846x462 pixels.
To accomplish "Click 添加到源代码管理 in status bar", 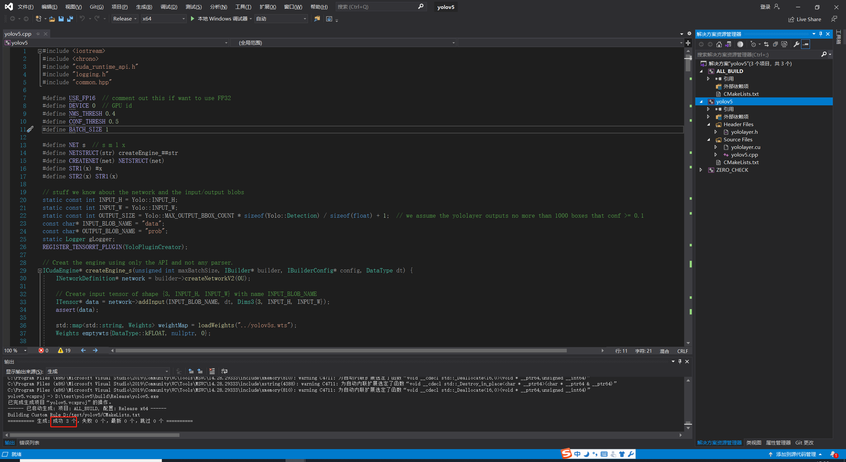I will 795,454.
